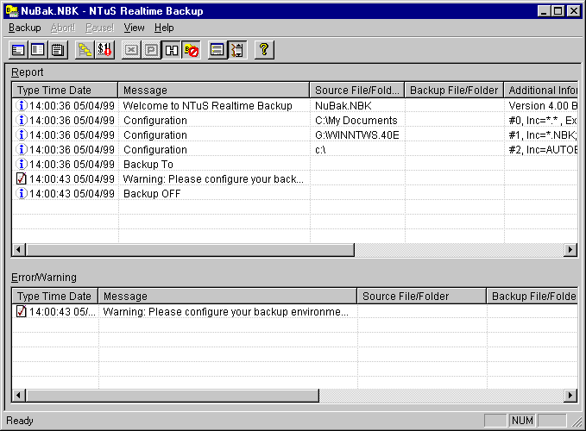Minimize the NuBak window

(x=544, y=11)
